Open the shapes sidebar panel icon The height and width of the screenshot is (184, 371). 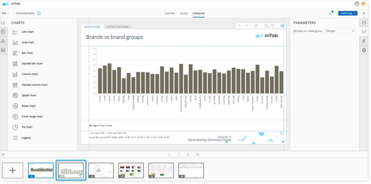3,41
